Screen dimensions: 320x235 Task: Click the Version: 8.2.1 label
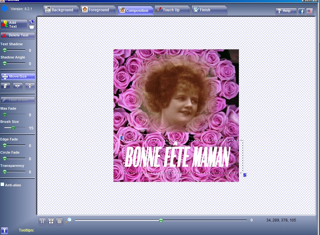21,9
